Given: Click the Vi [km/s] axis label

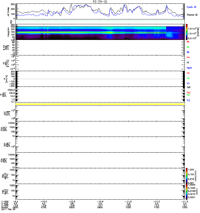Looking at the screenshot, I should point(6,79).
